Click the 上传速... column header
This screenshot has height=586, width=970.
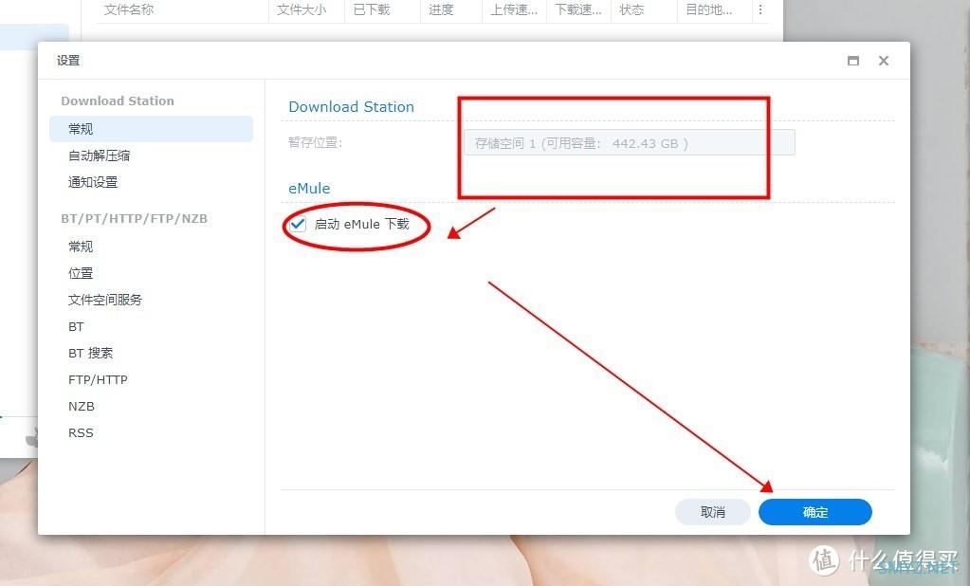click(514, 9)
